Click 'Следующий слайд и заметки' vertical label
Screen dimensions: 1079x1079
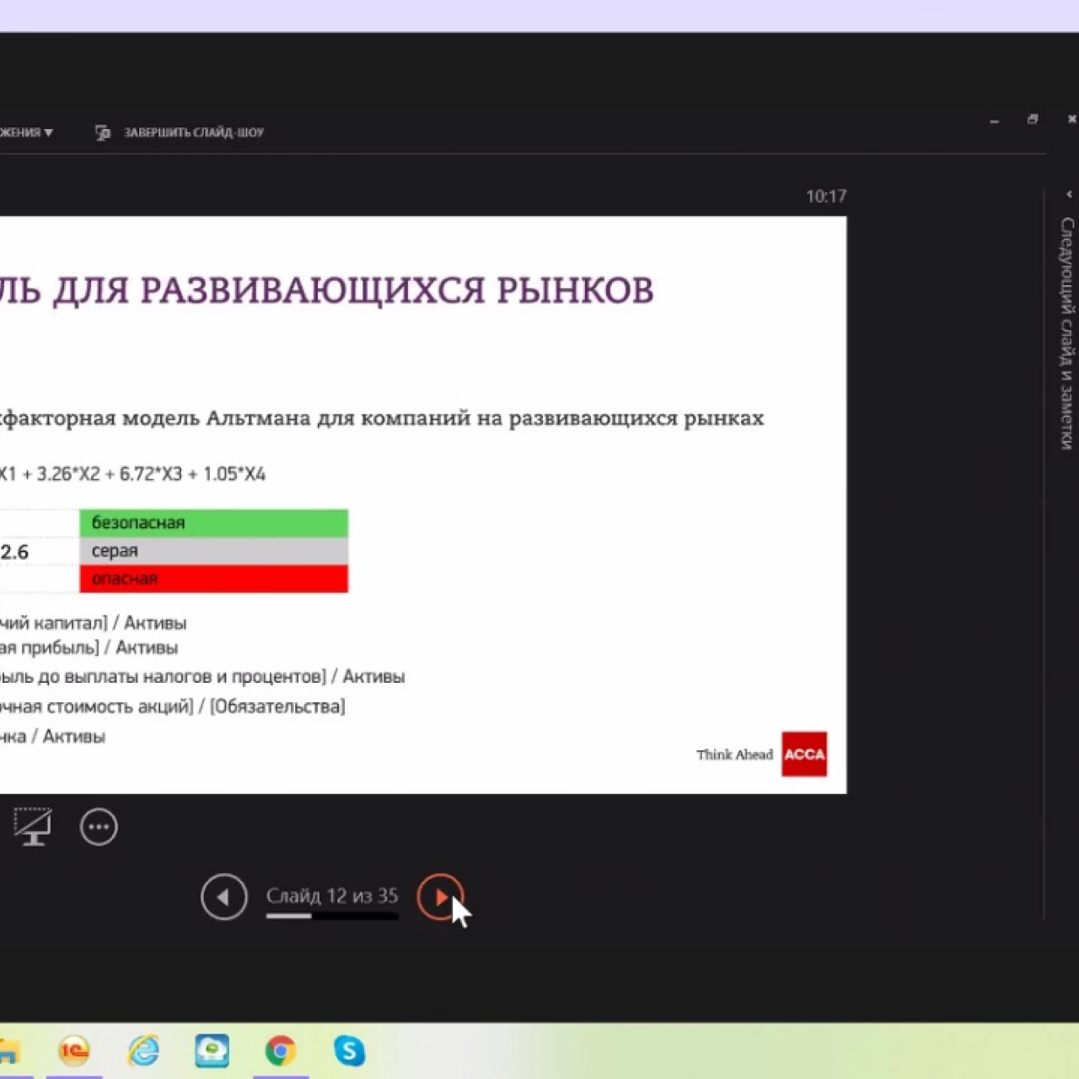point(1067,333)
